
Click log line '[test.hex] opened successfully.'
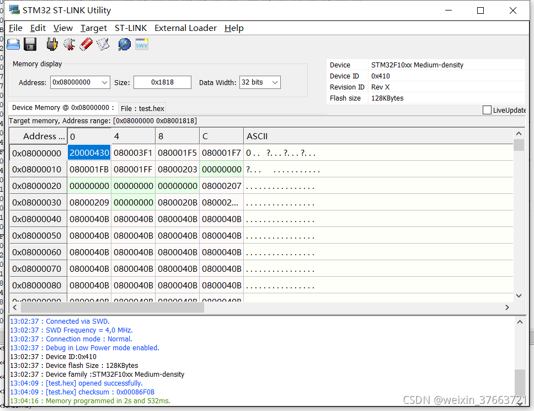[76, 383]
